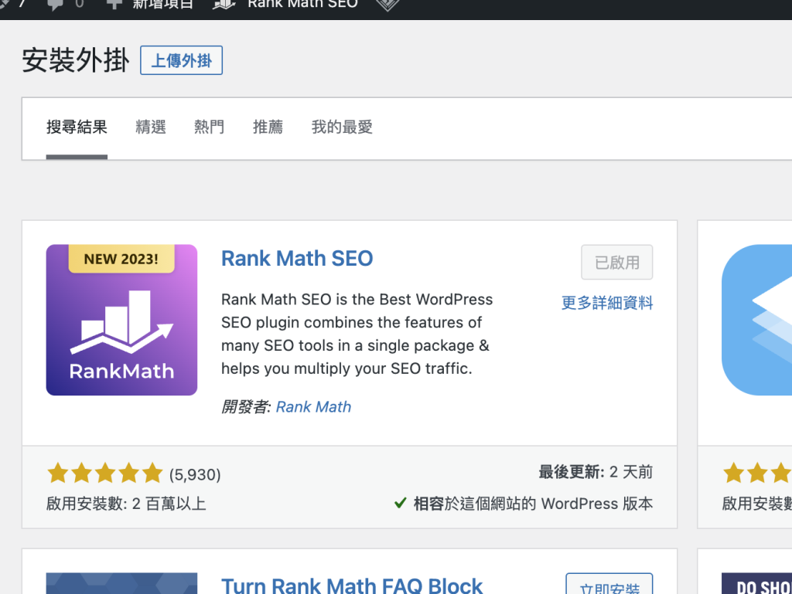Image resolution: width=792 pixels, height=594 pixels.
Task: Click the 最後更新: 2 天前 text
Action: point(596,472)
